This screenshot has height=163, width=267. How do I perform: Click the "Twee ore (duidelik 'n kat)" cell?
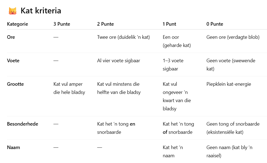(x=124, y=37)
